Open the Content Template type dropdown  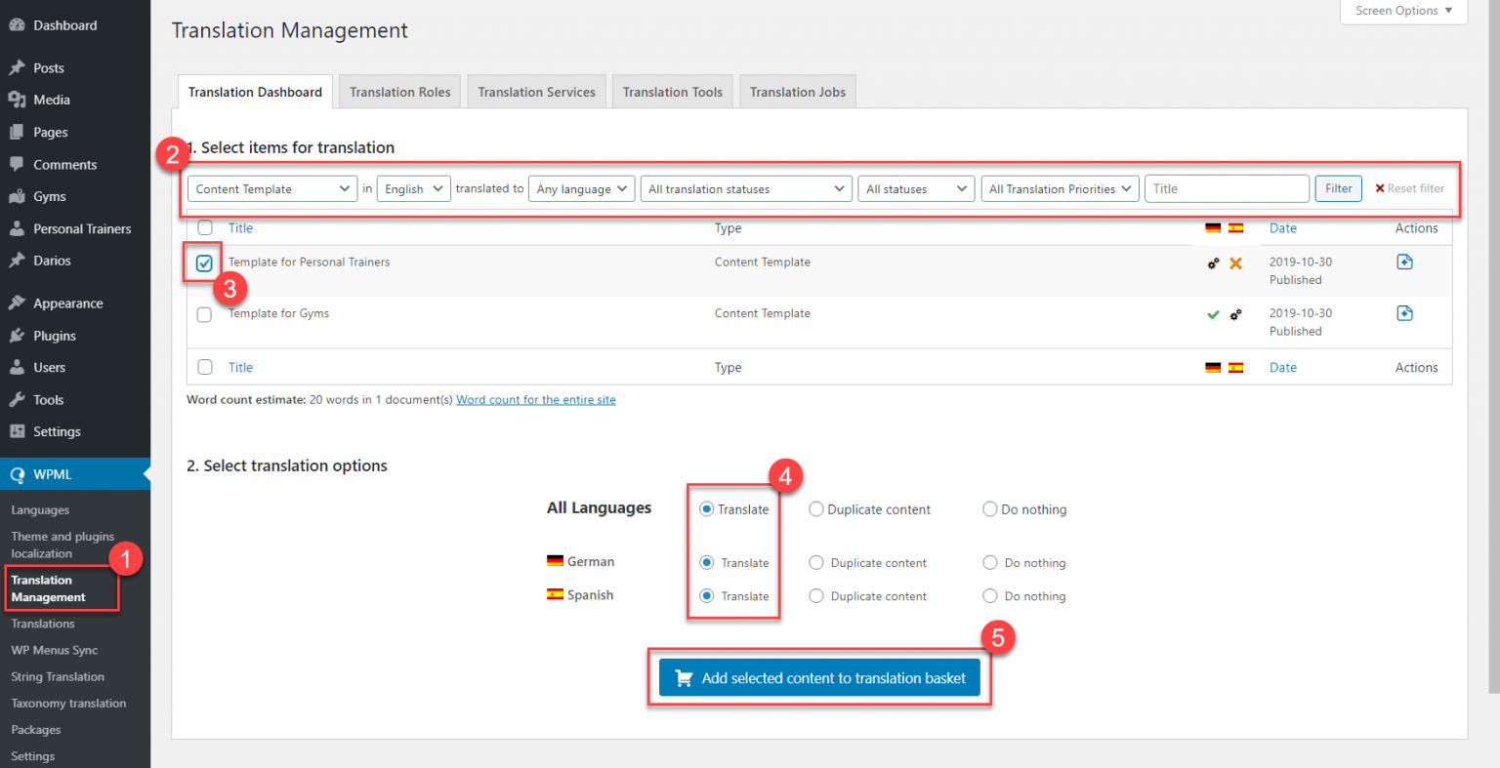pos(271,188)
